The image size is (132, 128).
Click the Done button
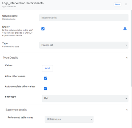(117, 4)
